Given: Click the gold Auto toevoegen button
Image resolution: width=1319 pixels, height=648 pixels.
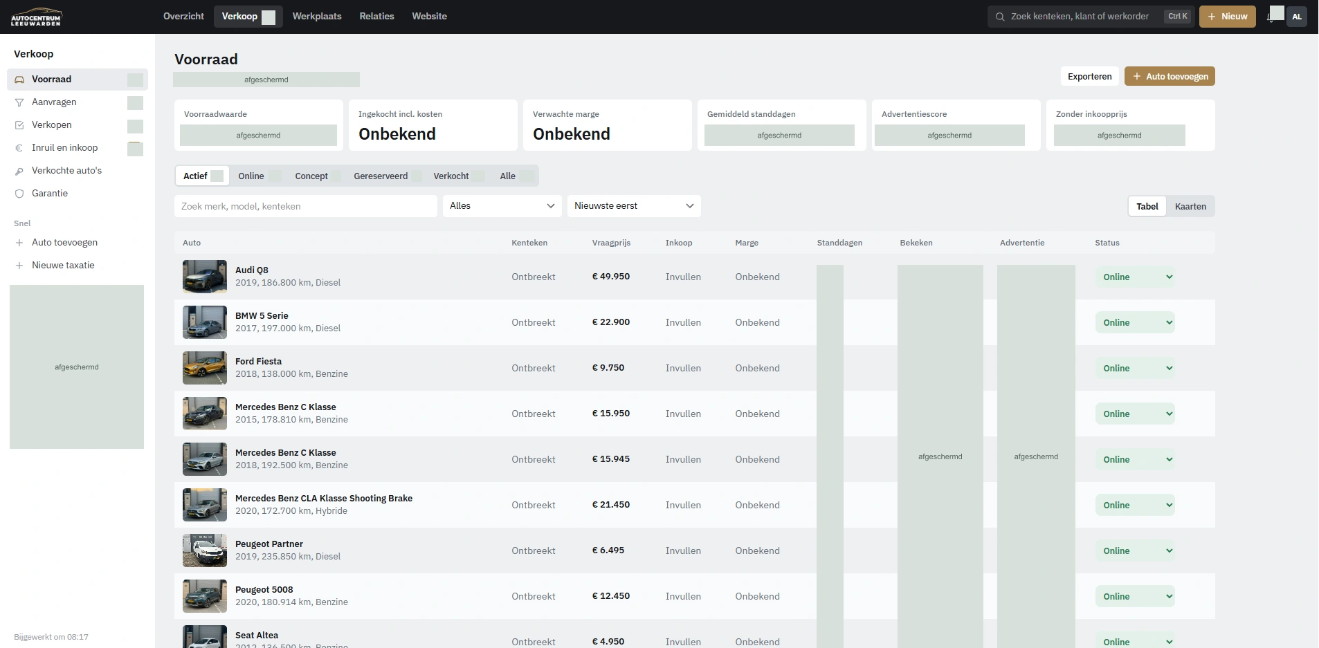Looking at the screenshot, I should (1170, 76).
